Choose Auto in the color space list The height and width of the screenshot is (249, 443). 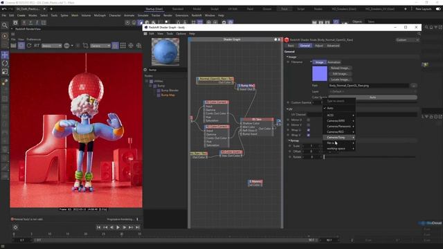339,108
